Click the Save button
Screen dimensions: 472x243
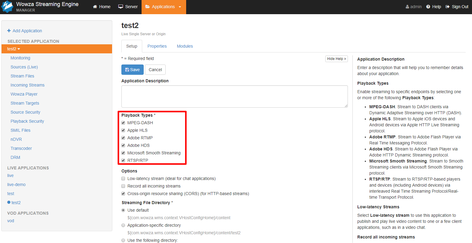click(x=133, y=70)
